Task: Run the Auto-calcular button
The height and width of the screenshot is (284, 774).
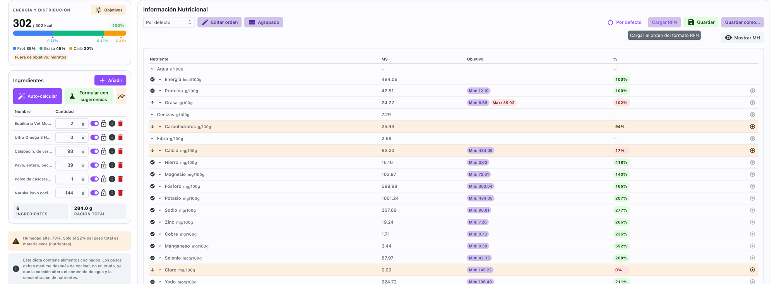Action: pyautogui.click(x=38, y=96)
